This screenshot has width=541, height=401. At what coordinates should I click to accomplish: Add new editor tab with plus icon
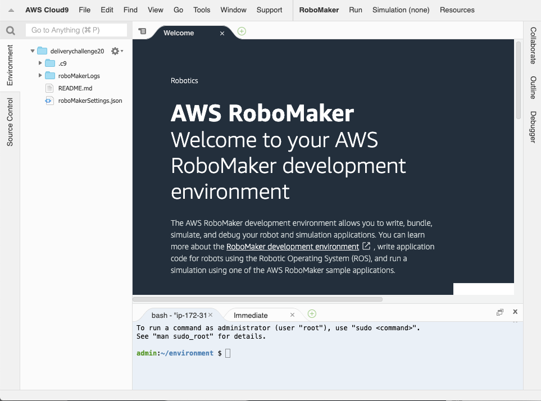click(242, 31)
